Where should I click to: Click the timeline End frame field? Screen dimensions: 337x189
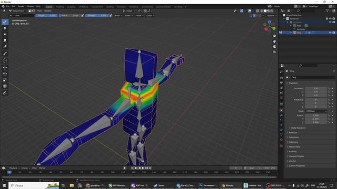[270, 168]
